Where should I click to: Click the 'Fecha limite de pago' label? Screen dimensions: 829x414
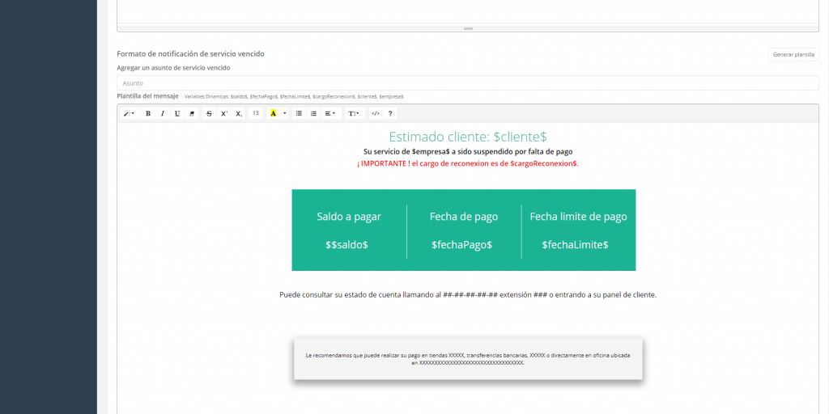point(578,217)
